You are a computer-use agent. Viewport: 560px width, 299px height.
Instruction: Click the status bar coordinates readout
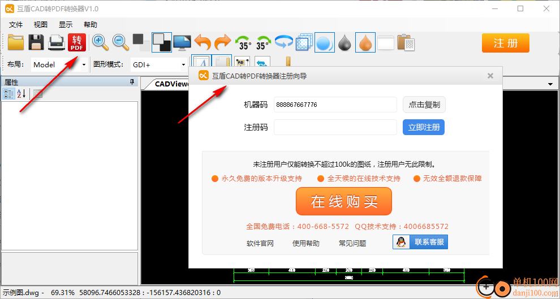[150, 293]
